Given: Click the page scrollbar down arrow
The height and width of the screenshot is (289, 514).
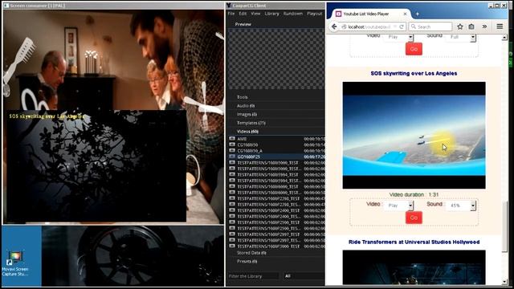Looking at the screenshot, I should tap(504, 282).
